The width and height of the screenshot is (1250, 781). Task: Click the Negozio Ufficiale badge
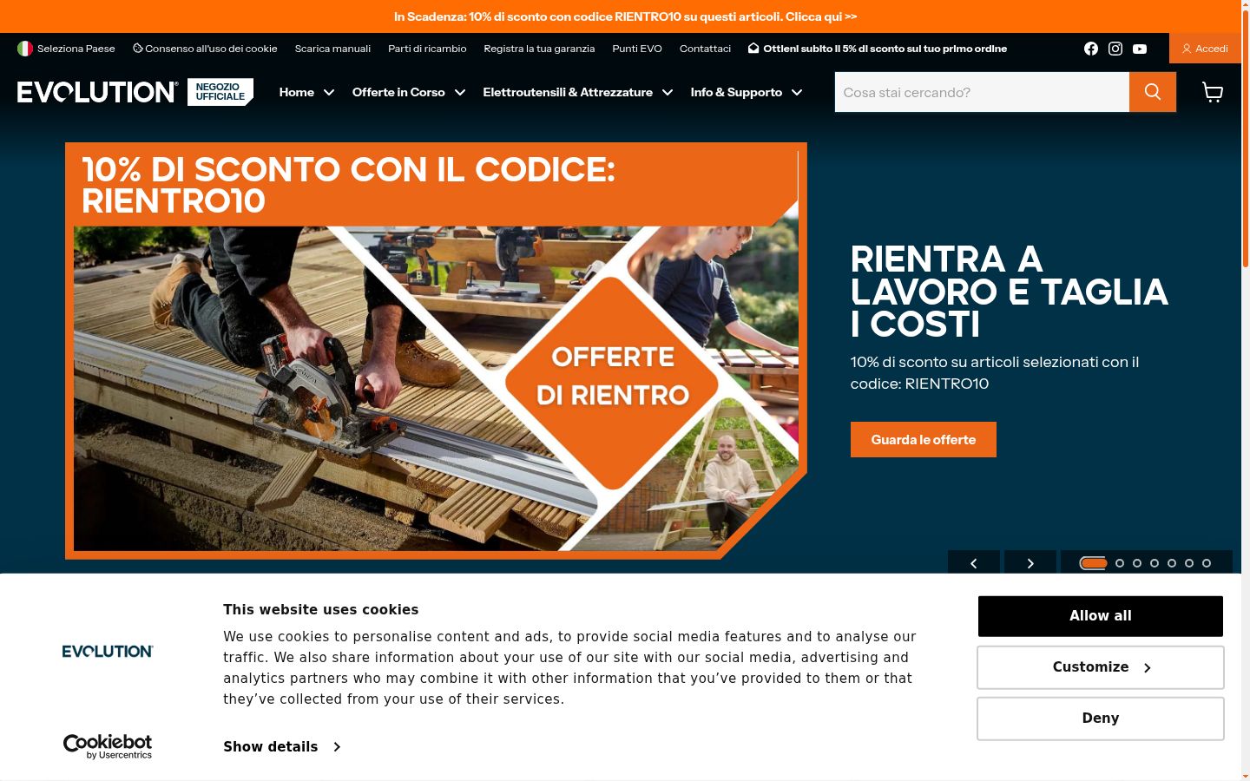220,92
